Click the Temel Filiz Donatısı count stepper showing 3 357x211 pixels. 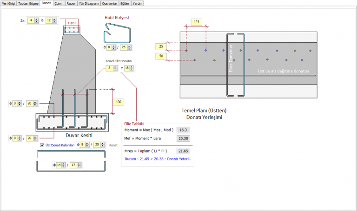112,68
